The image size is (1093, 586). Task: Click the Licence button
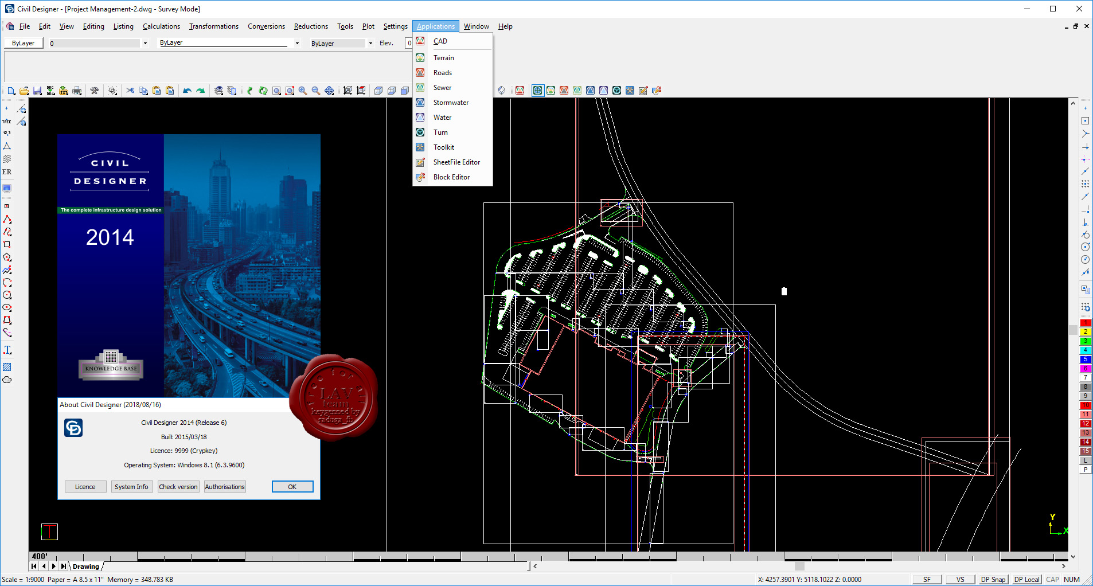[85, 487]
